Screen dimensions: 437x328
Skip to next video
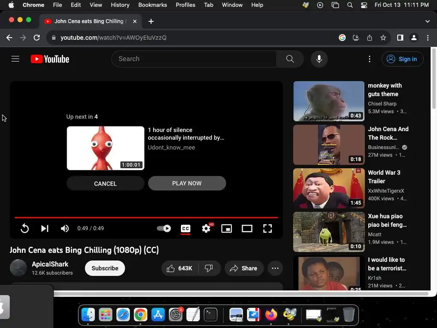point(45,228)
